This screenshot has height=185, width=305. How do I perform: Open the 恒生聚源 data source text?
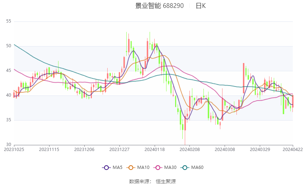coord(166,181)
